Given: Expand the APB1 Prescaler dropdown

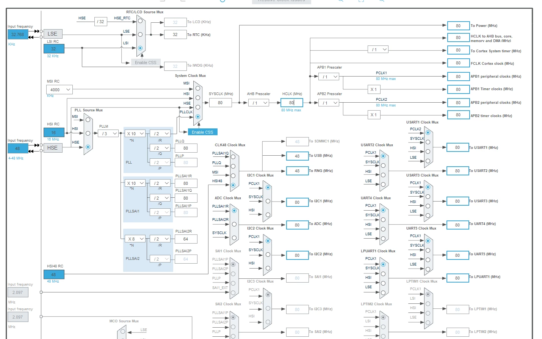Looking at the screenshot, I should point(329,77).
